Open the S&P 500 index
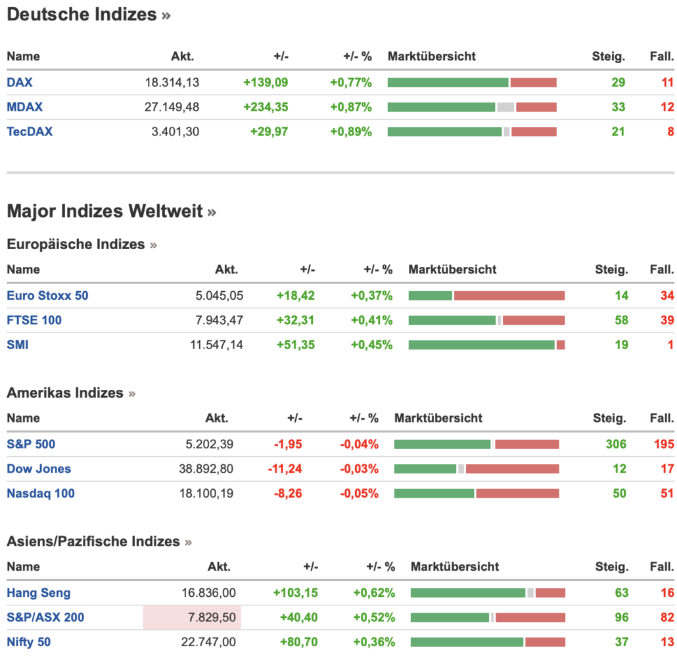Viewport: 677px width, 660px height. 31,444
